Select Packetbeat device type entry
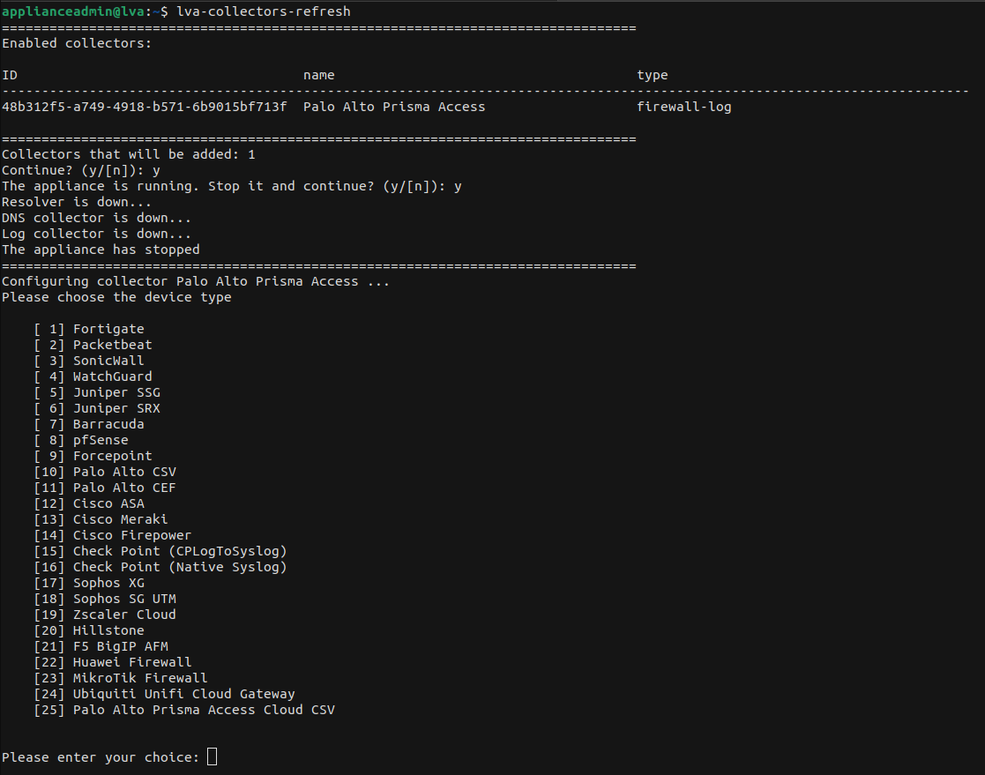The width and height of the screenshot is (985, 775). coord(112,345)
